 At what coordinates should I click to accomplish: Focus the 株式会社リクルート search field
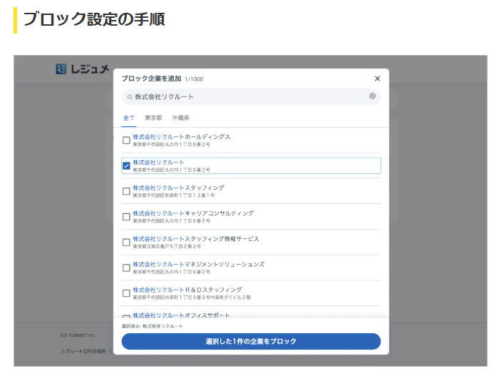click(251, 96)
